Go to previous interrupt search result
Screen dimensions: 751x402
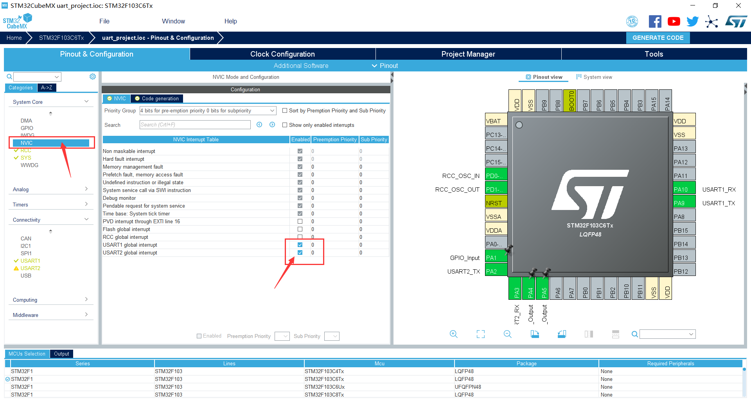pyautogui.click(x=259, y=125)
